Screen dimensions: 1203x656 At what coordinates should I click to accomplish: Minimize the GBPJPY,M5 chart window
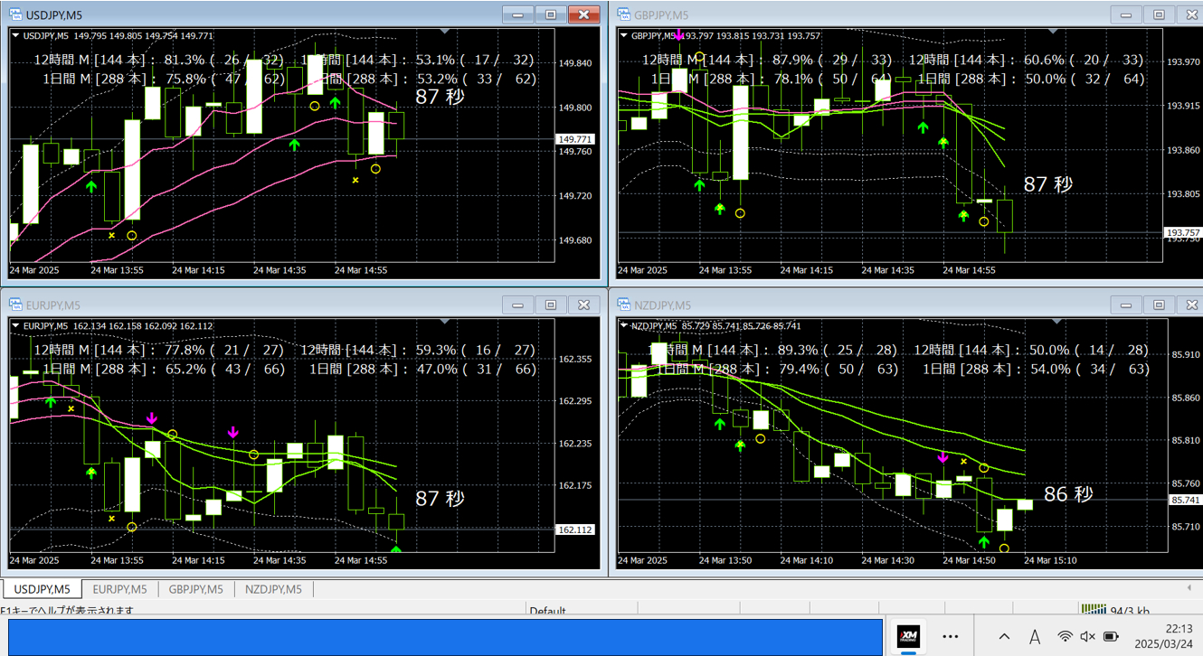pyautogui.click(x=1126, y=14)
